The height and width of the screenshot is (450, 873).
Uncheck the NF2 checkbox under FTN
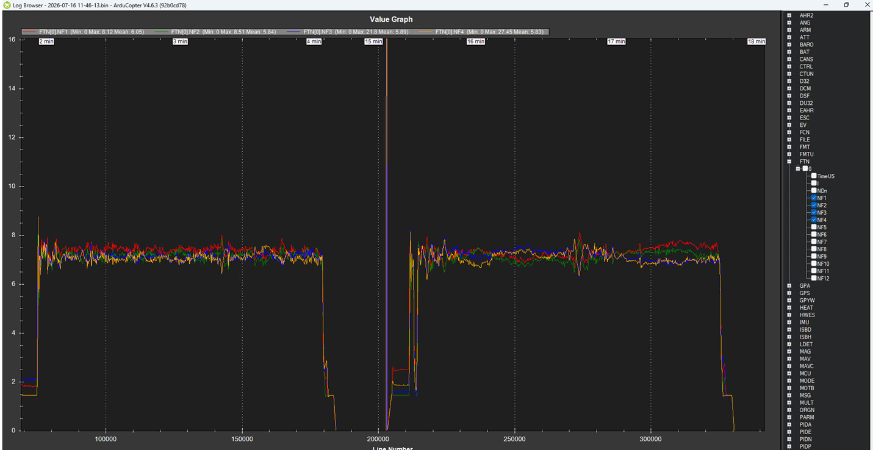click(814, 205)
